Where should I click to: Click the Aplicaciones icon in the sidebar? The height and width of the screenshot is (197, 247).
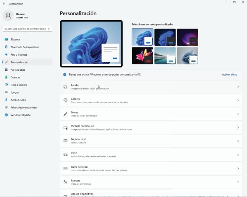pos(6,70)
